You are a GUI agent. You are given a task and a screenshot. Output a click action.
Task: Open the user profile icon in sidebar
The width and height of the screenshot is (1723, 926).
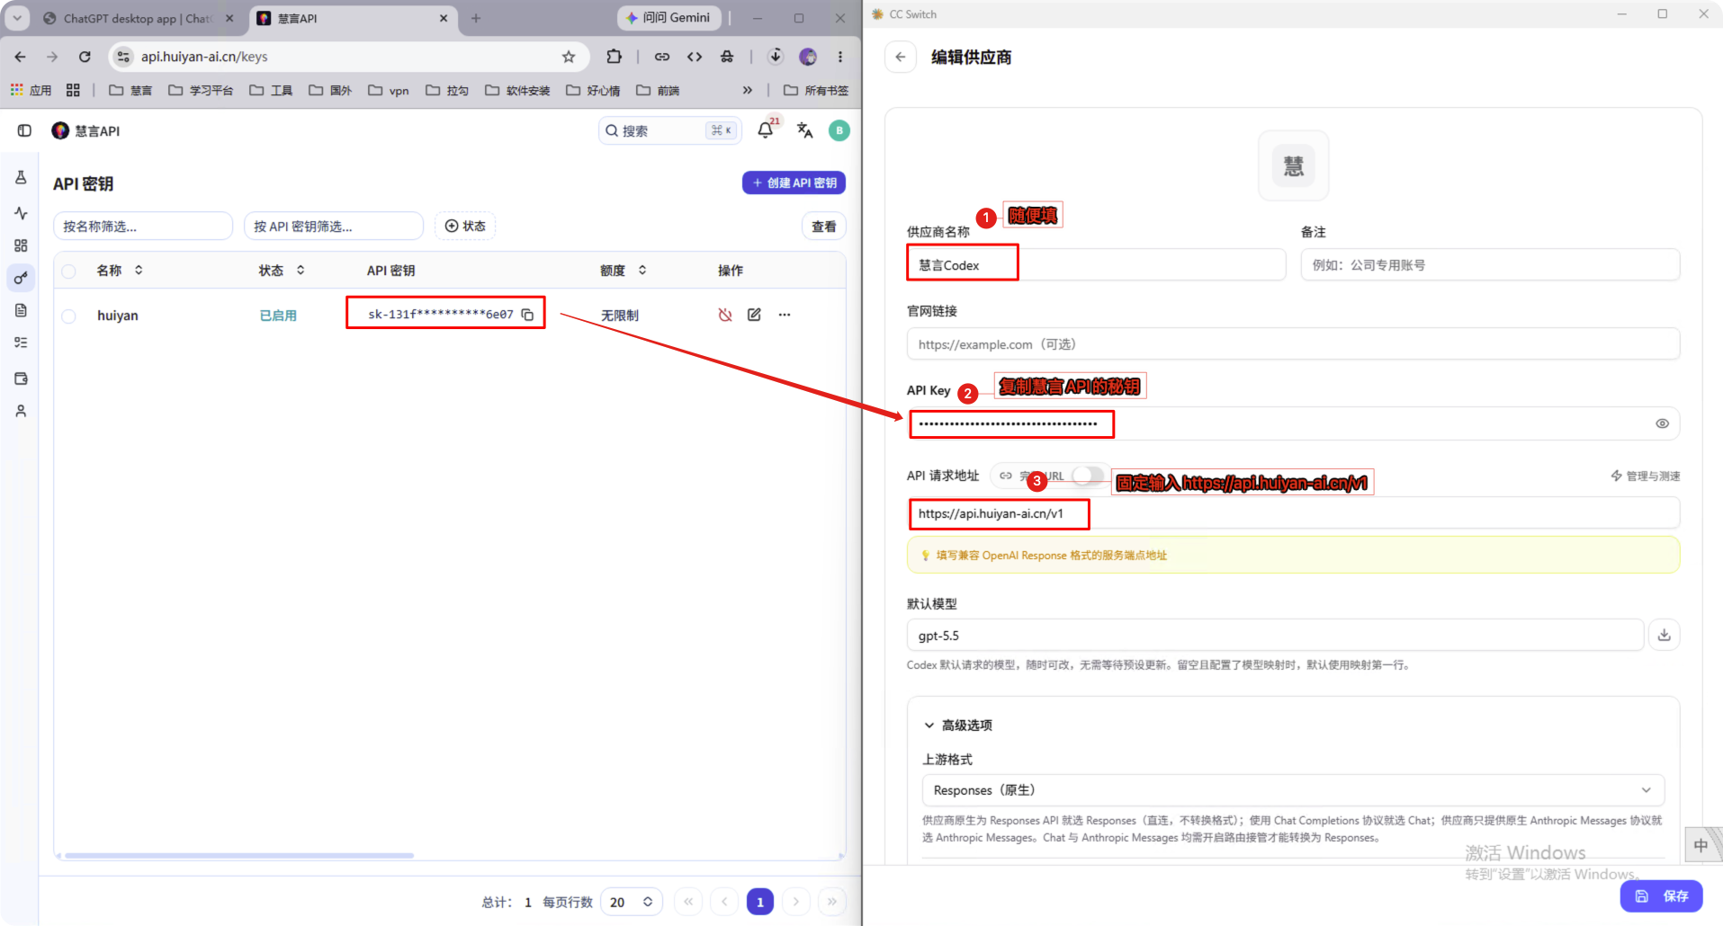(x=21, y=411)
